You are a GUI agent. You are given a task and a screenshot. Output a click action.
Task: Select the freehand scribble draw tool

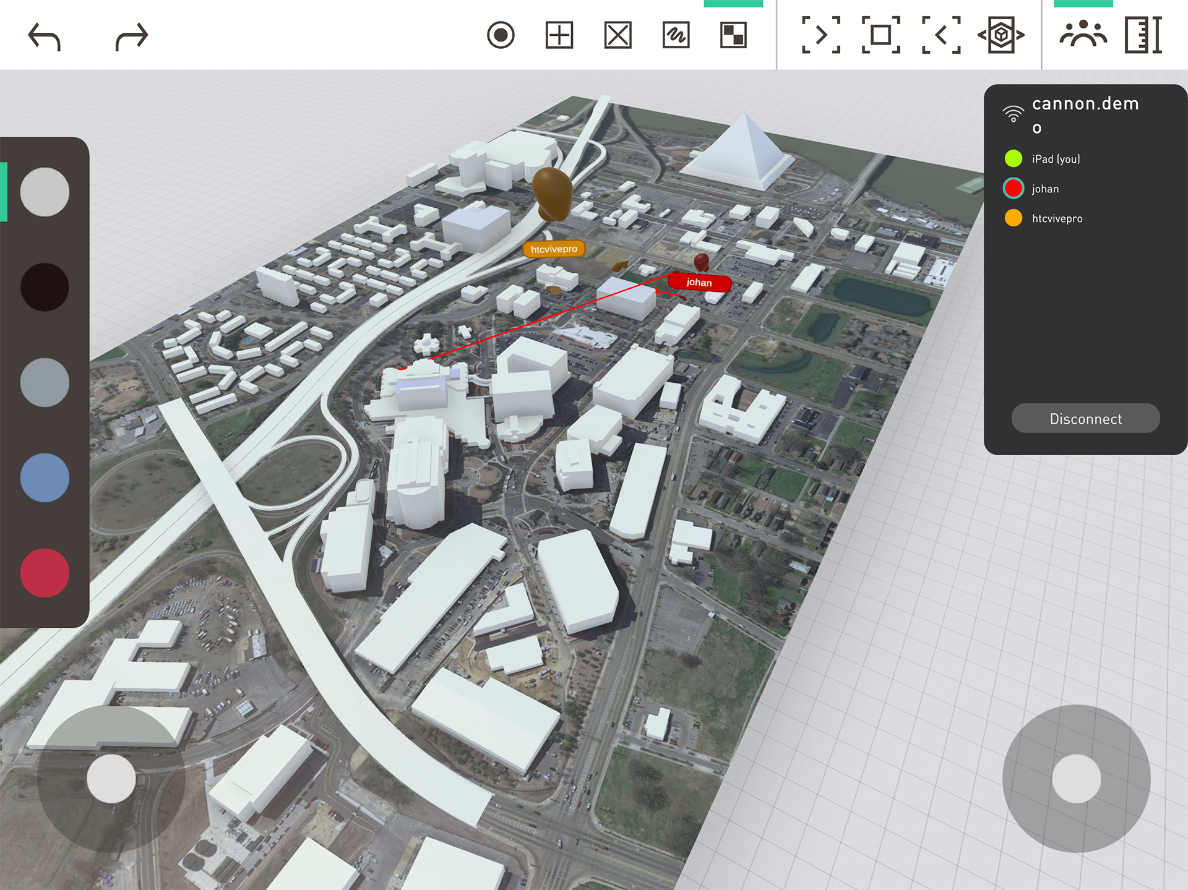click(x=676, y=35)
